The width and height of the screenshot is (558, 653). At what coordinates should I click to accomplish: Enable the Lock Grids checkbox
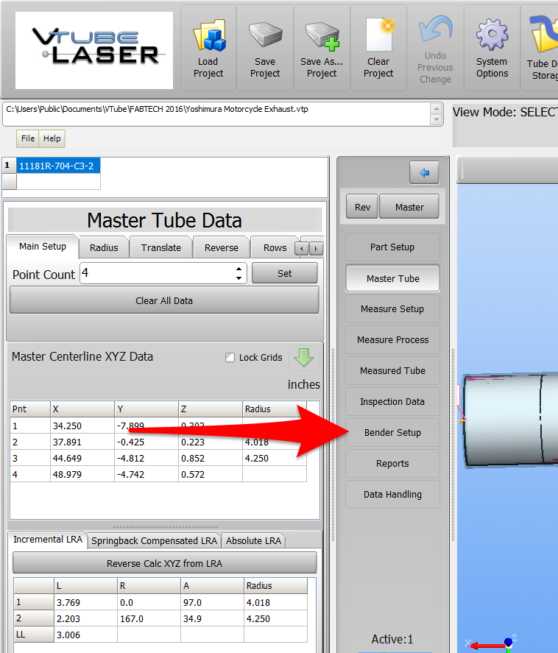(x=230, y=358)
